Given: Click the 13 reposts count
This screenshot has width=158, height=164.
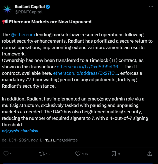Looking at the screenshot, I should click(x=48, y=154).
